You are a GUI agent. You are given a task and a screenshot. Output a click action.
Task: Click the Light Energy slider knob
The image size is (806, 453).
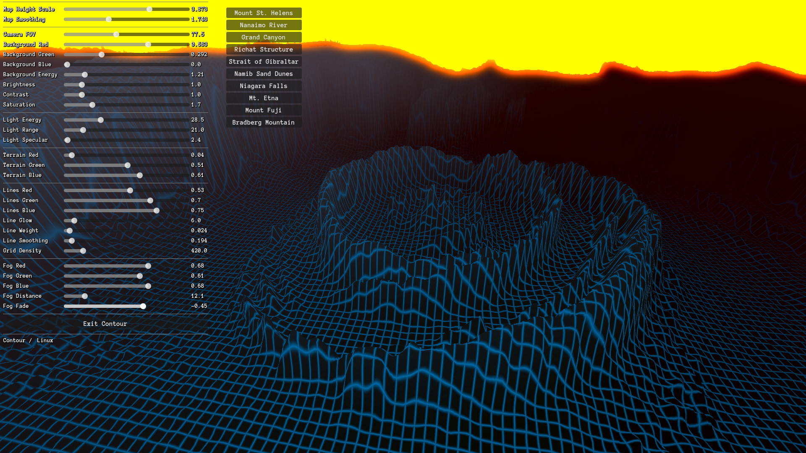[101, 120]
